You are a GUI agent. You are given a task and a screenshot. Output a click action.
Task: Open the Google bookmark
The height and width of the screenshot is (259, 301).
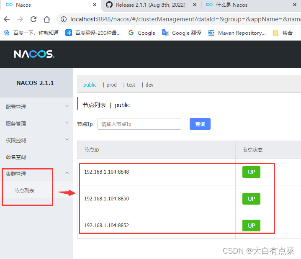(141, 33)
